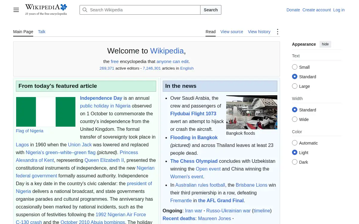The height and width of the screenshot is (224, 359).
Task: Open the Princess Alexandra of Kent link
Action: 77,156
